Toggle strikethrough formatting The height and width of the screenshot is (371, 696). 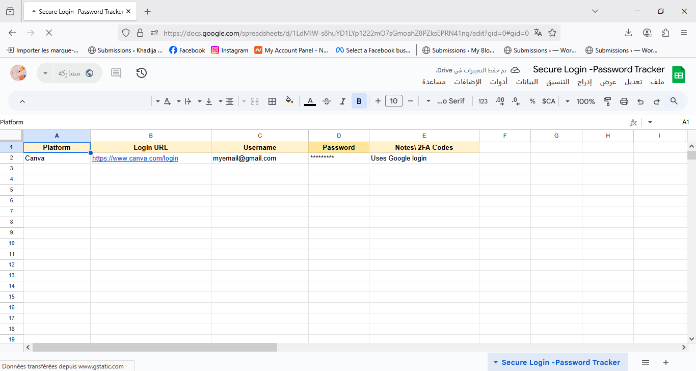[327, 101]
